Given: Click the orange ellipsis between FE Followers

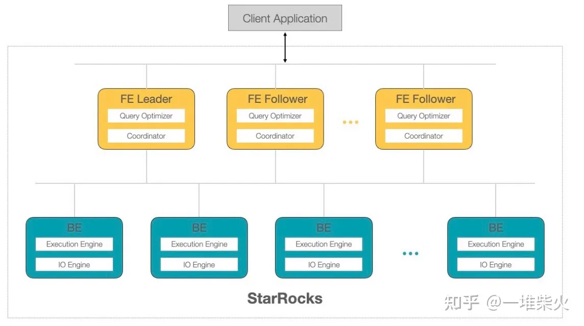Looking at the screenshot, I should coord(351,122).
